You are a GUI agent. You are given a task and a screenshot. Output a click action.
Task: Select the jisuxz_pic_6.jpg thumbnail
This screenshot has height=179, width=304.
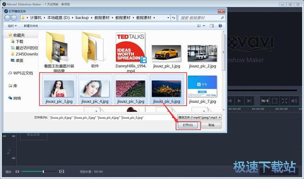[167, 89]
